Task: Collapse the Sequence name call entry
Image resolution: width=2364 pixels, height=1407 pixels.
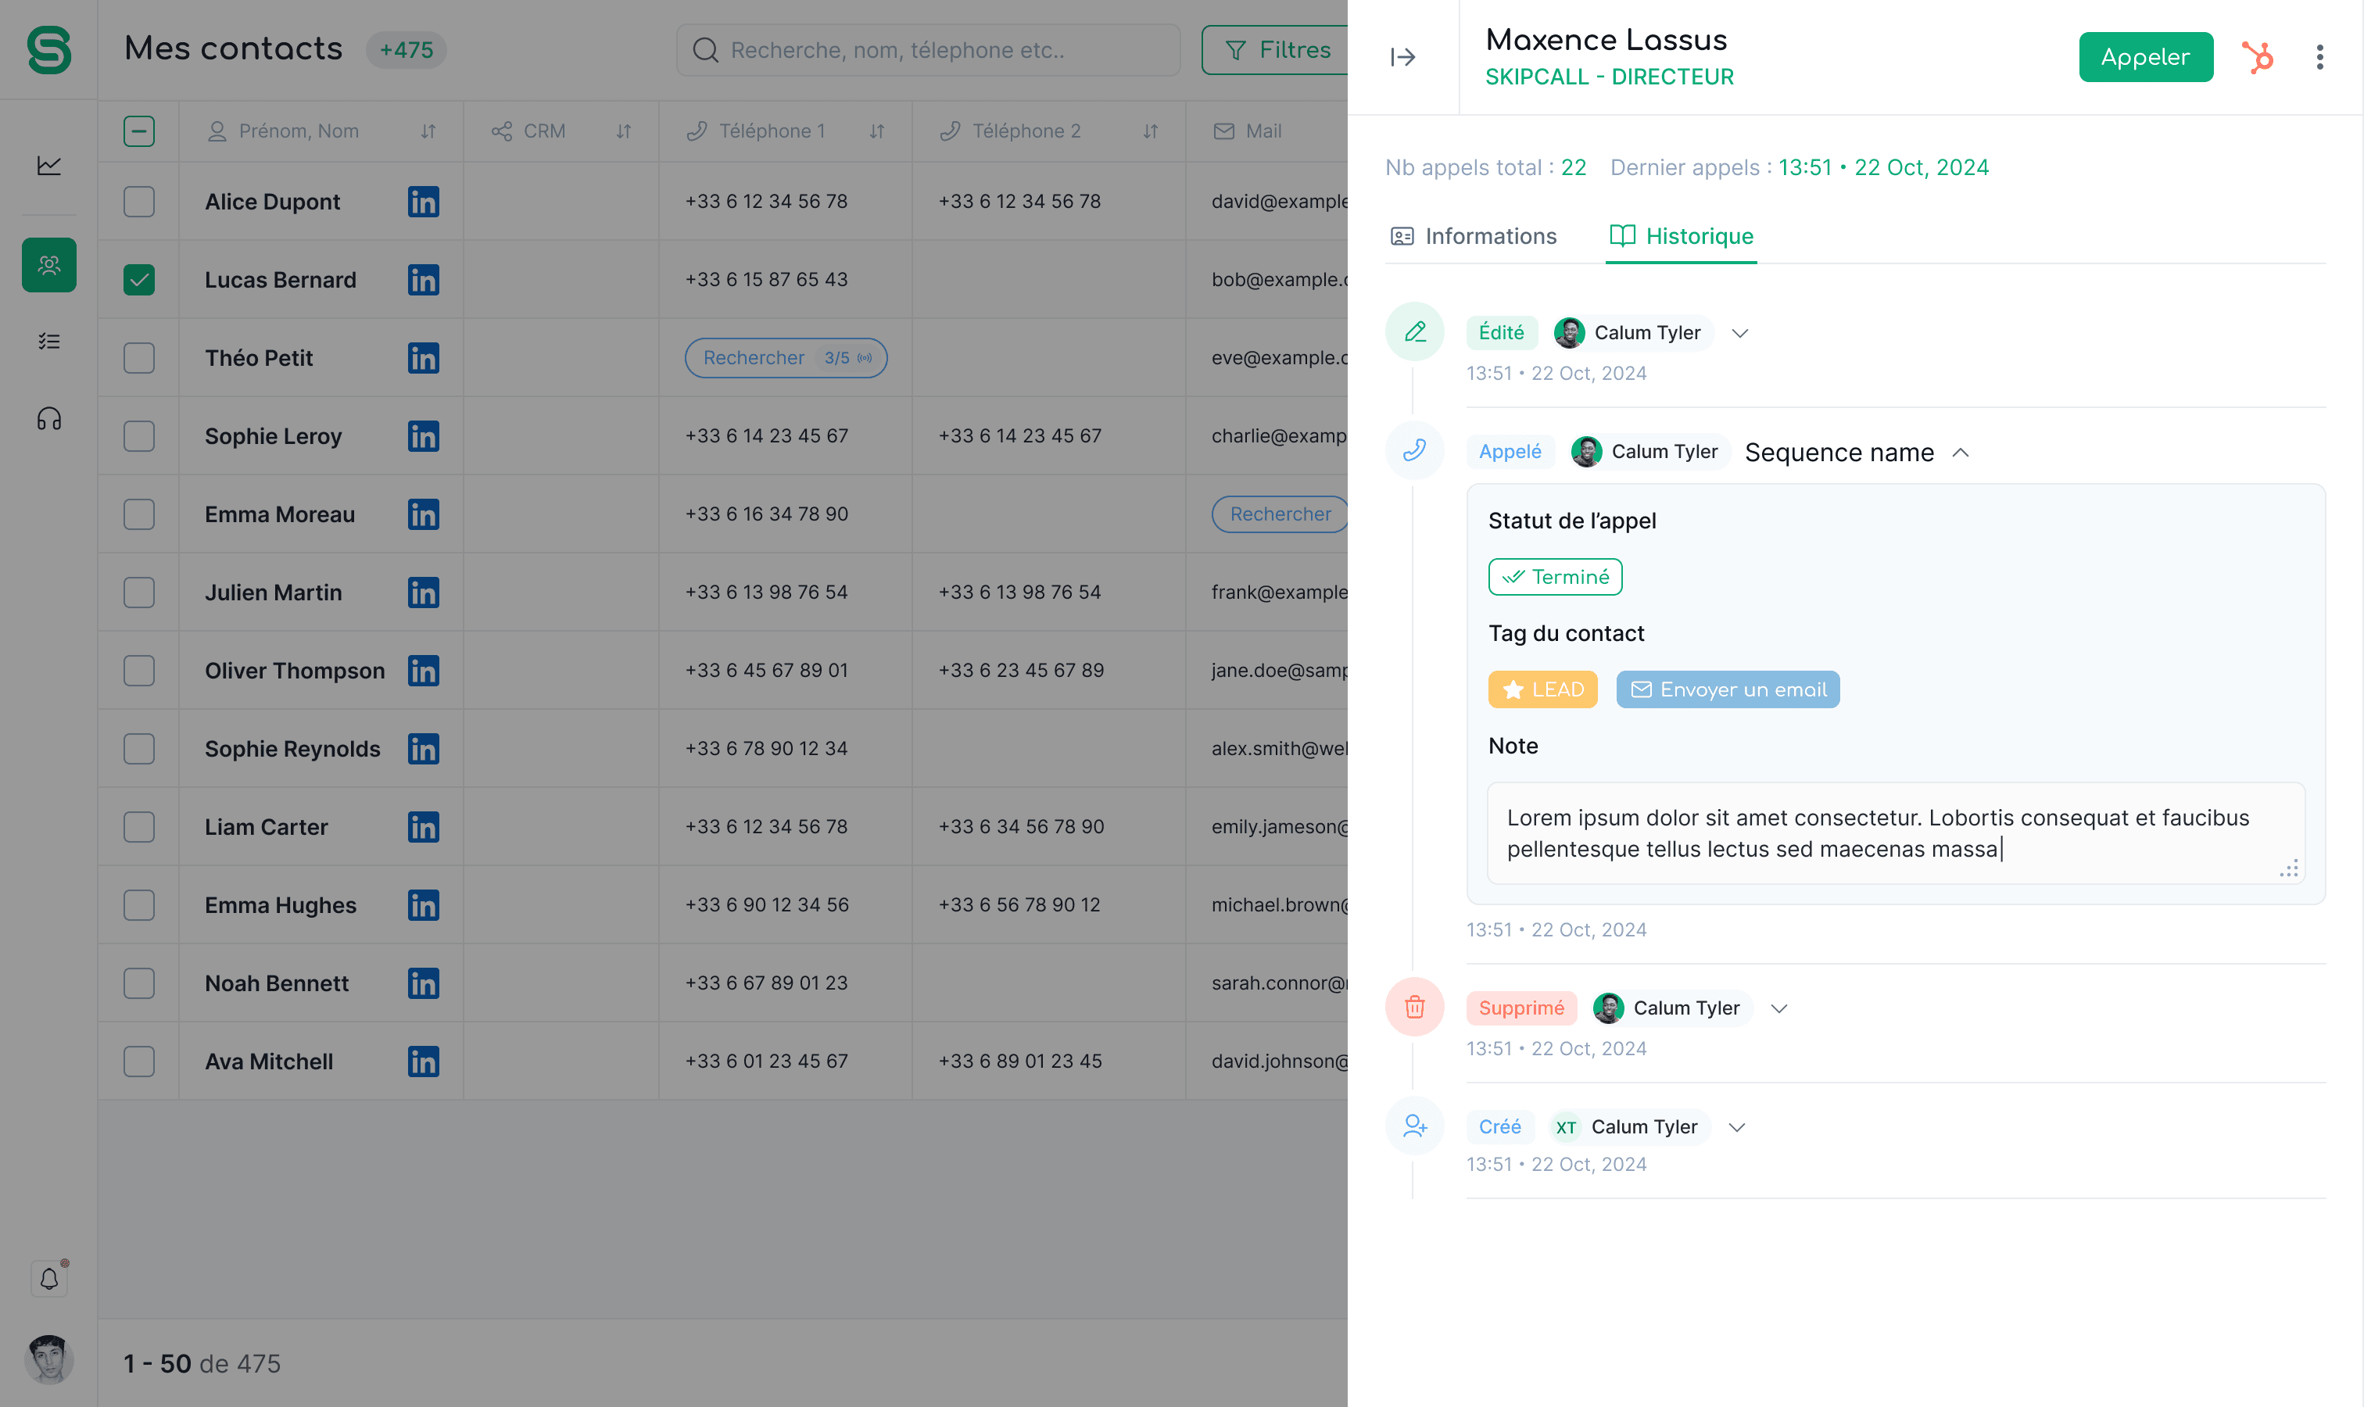Action: pyautogui.click(x=1960, y=453)
